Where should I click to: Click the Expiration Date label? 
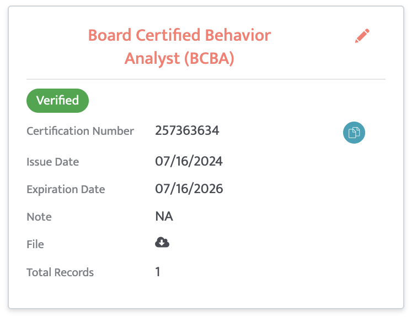pos(66,189)
